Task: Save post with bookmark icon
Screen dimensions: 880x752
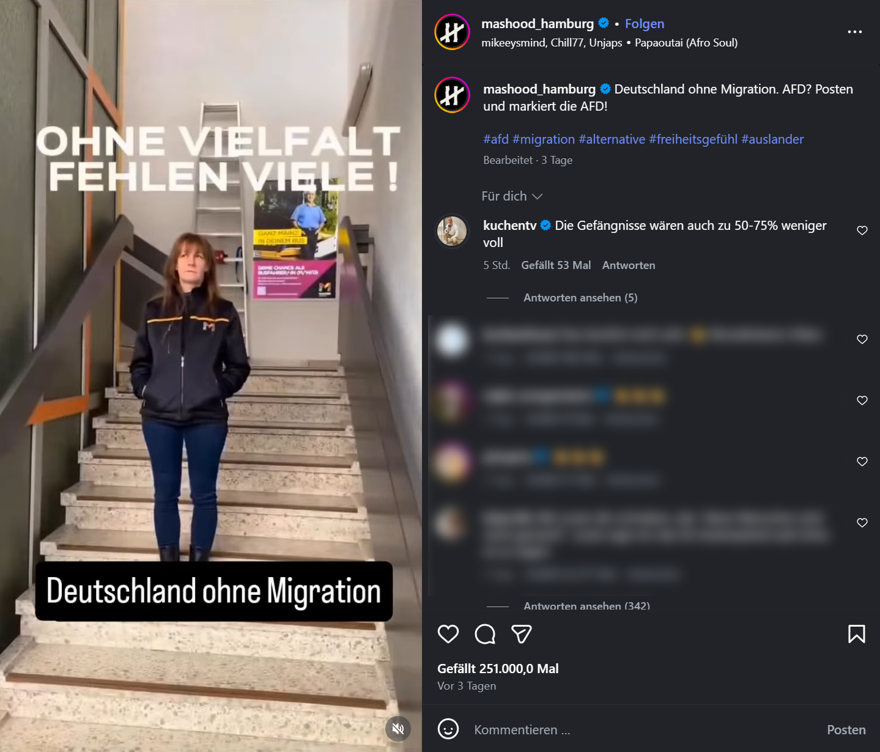Action: coord(857,634)
